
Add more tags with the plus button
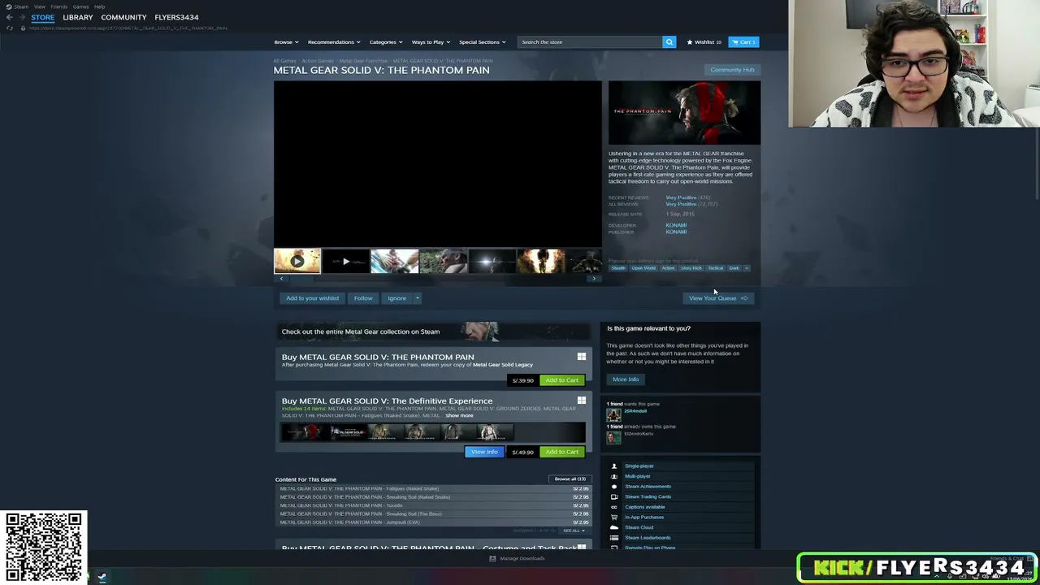[x=747, y=268]
